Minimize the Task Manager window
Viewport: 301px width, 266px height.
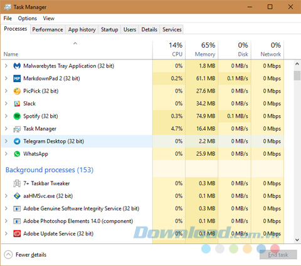250,7
